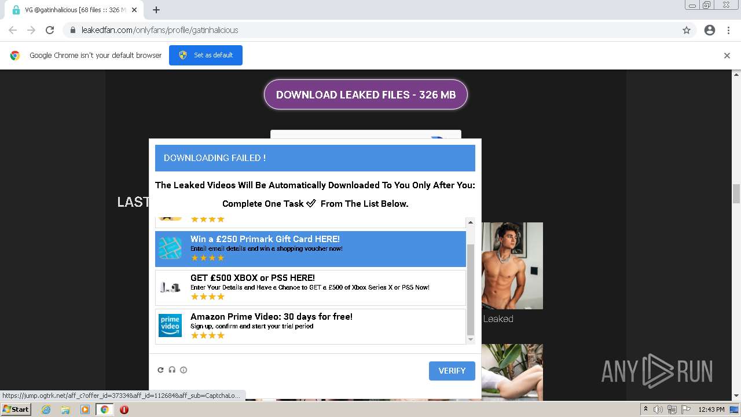Click the taskbar clock 12:43 PM
Viewport: 741px width, 417px height.
coord(711,409)
